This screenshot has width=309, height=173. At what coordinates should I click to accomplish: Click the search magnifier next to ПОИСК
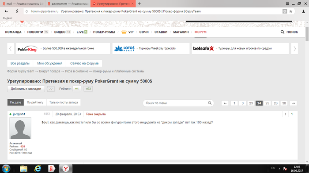pyautogui.click(x=283, y=32)
